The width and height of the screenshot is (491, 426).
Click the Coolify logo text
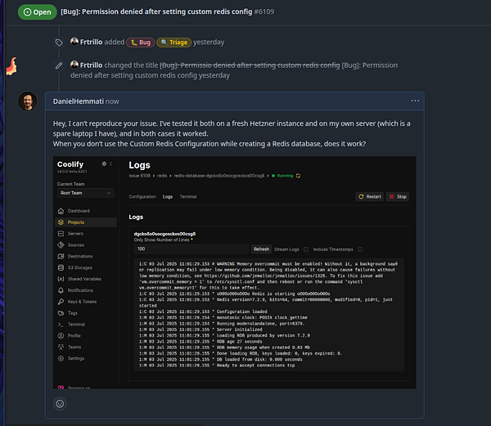[x=70, y=164]
